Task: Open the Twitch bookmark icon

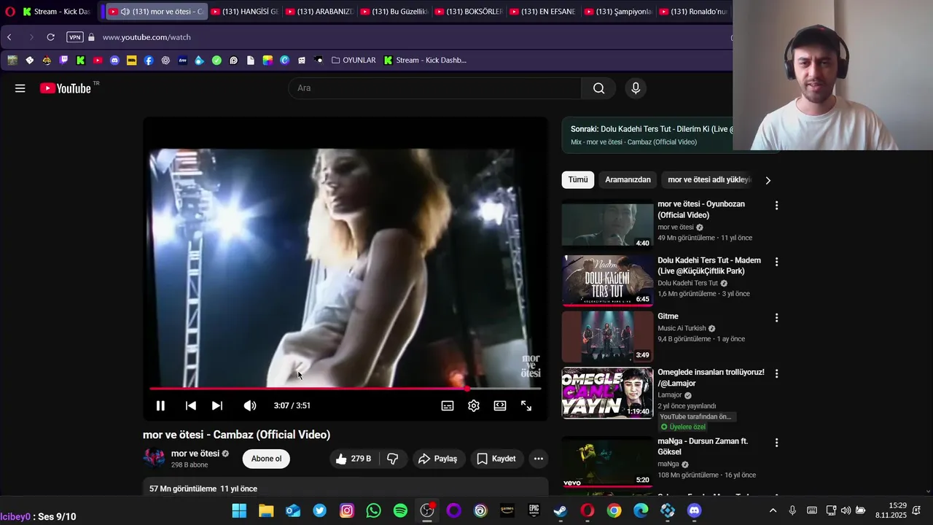Action: (63, 61)
